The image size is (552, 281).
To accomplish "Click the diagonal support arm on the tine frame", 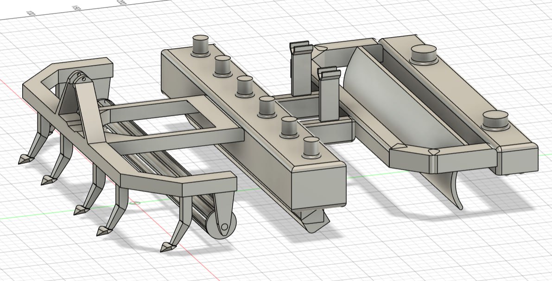I will [89, 111].
